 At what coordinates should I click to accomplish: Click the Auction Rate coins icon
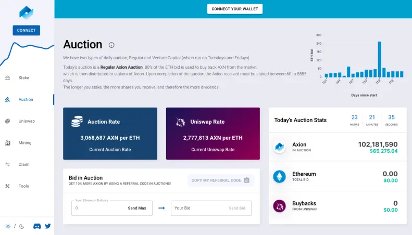click(x=77, y=122)
